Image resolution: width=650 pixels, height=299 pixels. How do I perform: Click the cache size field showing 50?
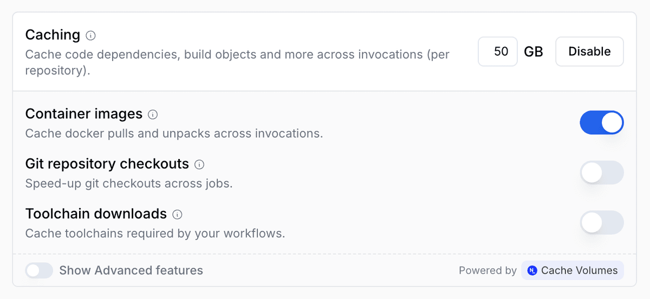coord(498,51)
